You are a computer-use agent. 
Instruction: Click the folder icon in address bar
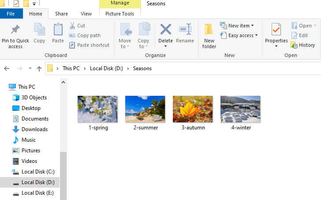(x=50, y=68)
